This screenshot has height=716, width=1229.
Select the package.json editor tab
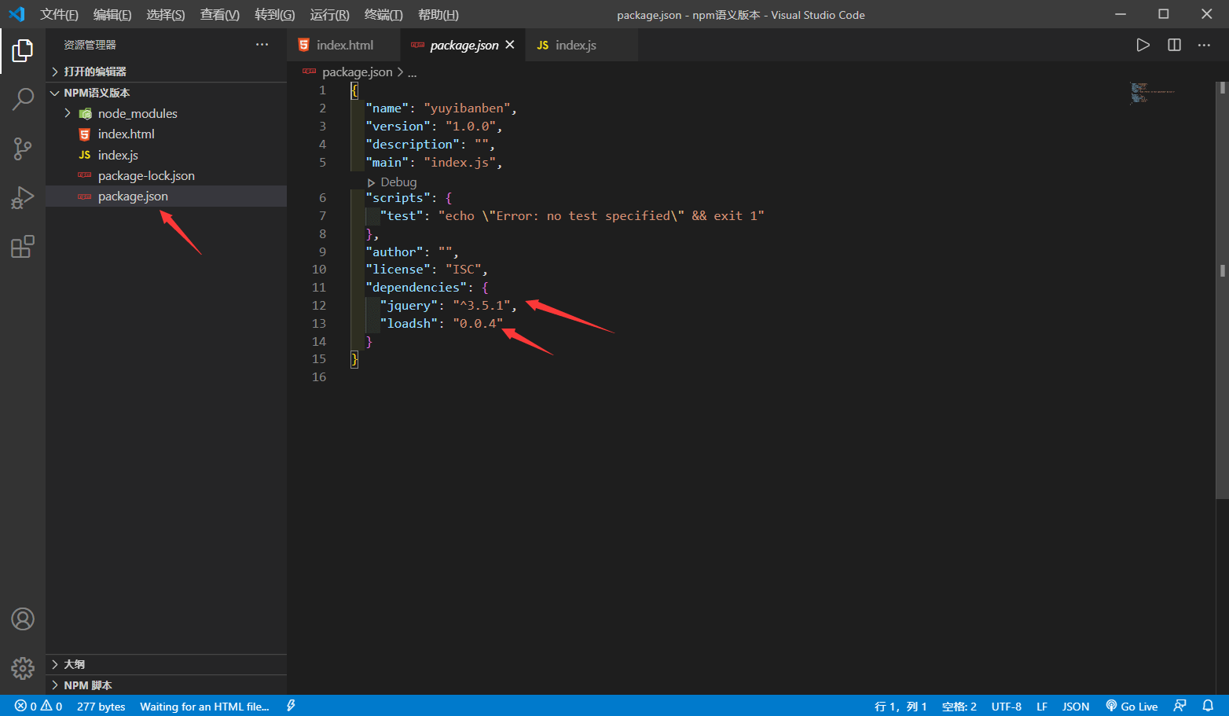pos(464,45)
